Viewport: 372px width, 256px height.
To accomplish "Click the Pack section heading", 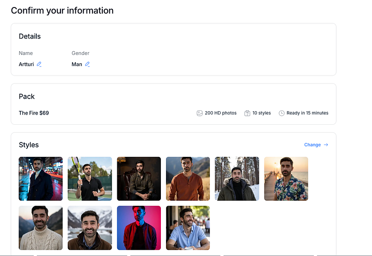I will pos(27,96).
